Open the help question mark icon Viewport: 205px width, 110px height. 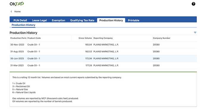[193, 4]
